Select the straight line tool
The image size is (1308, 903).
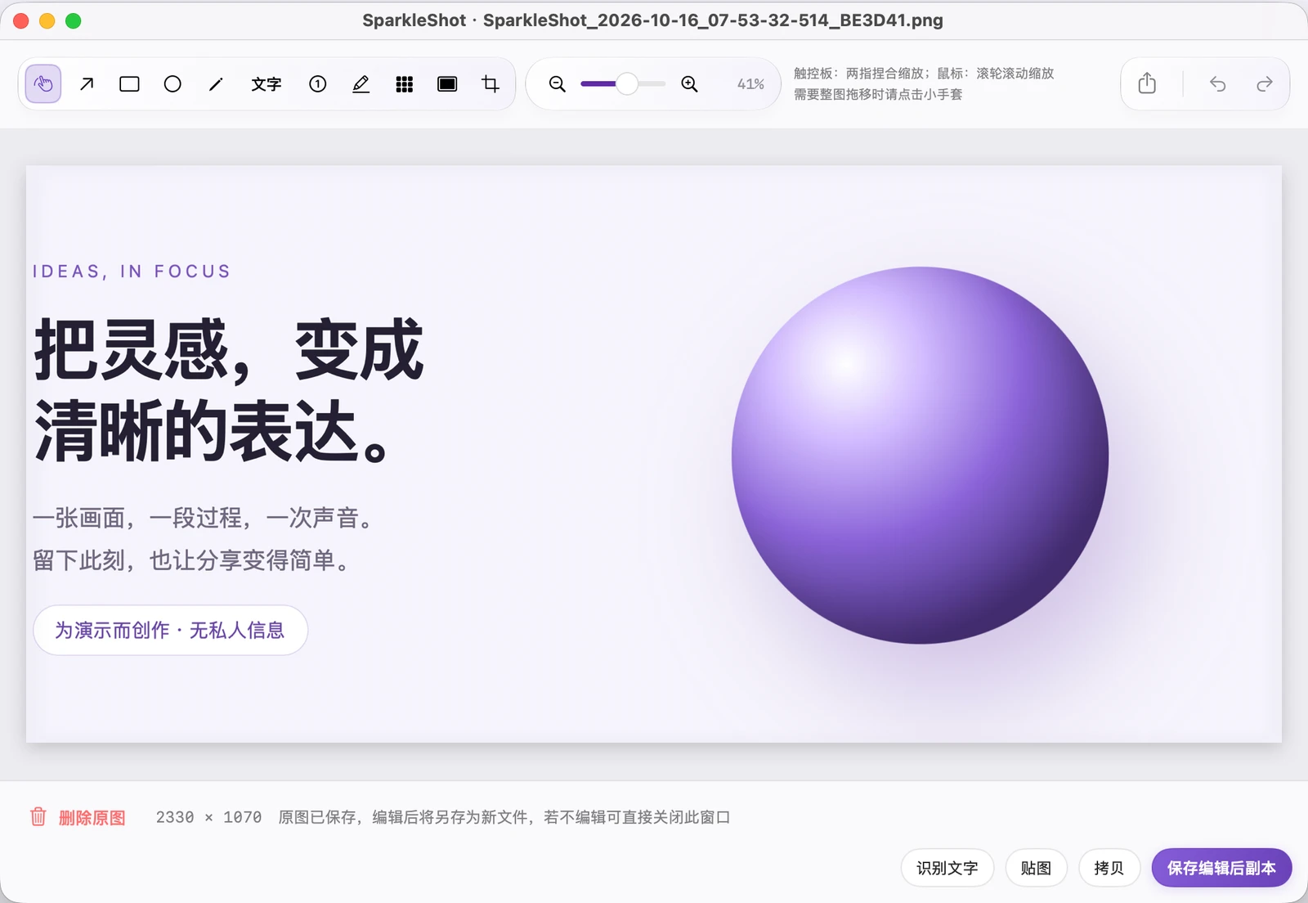[x=216, y=83]
